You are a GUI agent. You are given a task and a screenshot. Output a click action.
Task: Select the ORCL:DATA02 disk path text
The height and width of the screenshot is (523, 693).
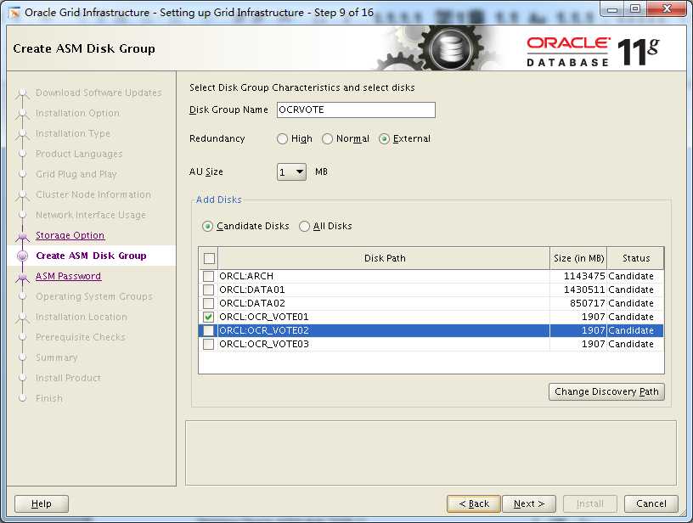point(252,303)
